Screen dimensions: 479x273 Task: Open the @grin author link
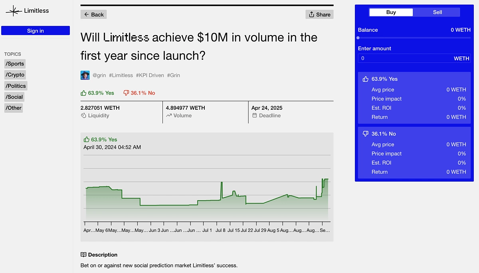[99, 75]
